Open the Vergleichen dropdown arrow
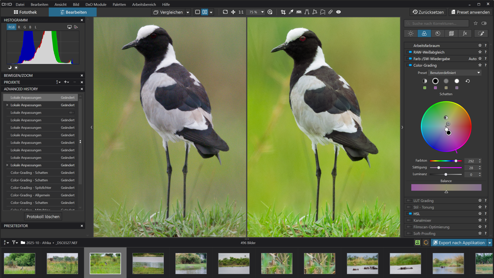Image resolution: width=494 pixels, height=278 pixels. click(188, 12)
